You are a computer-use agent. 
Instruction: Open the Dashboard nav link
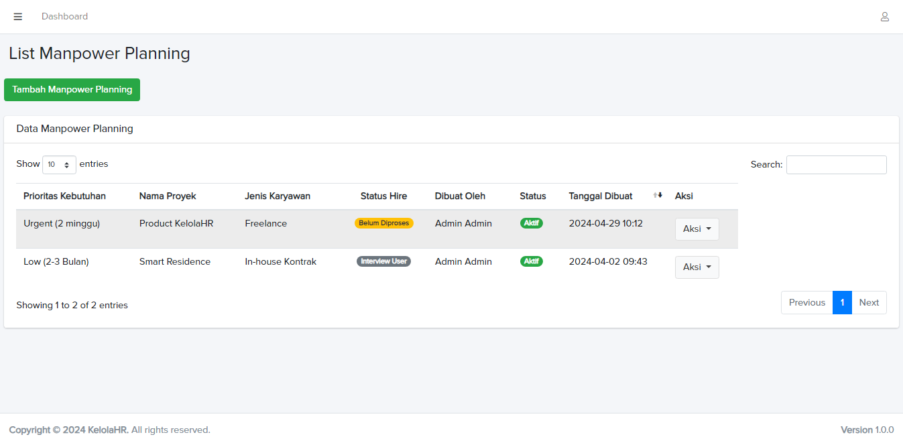tap(64, 17)
